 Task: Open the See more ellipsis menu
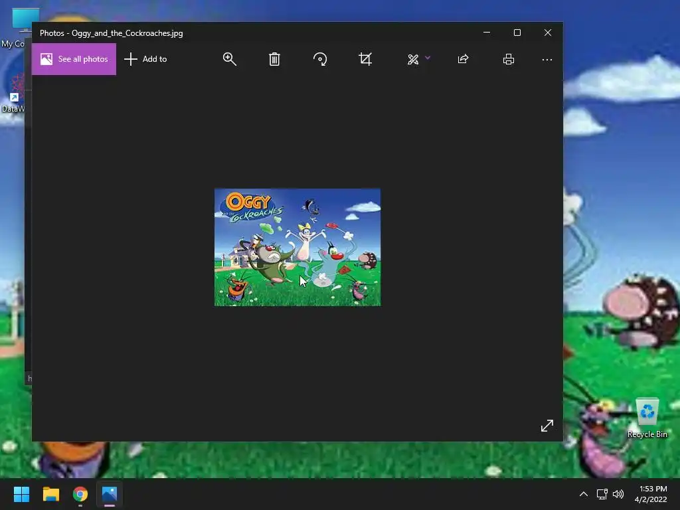tap(547, 59)
